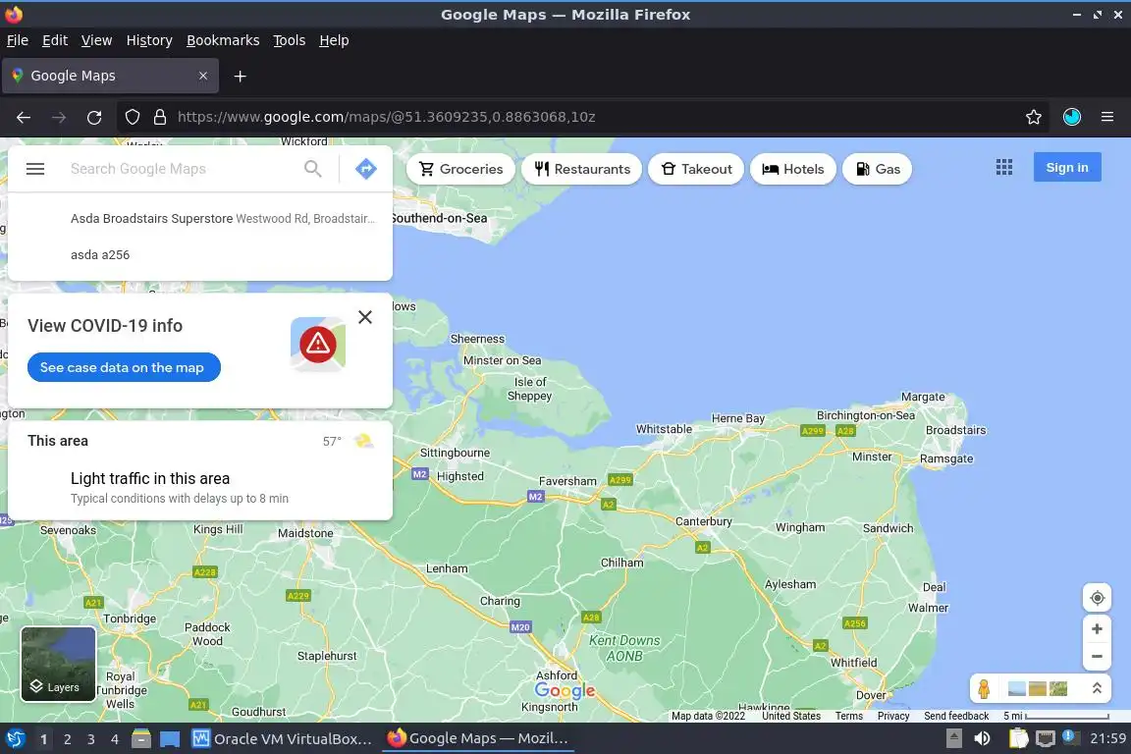Expand the imagery strip chevron
Viewport: 1131px width, 754px height.
coord(1097,688)
